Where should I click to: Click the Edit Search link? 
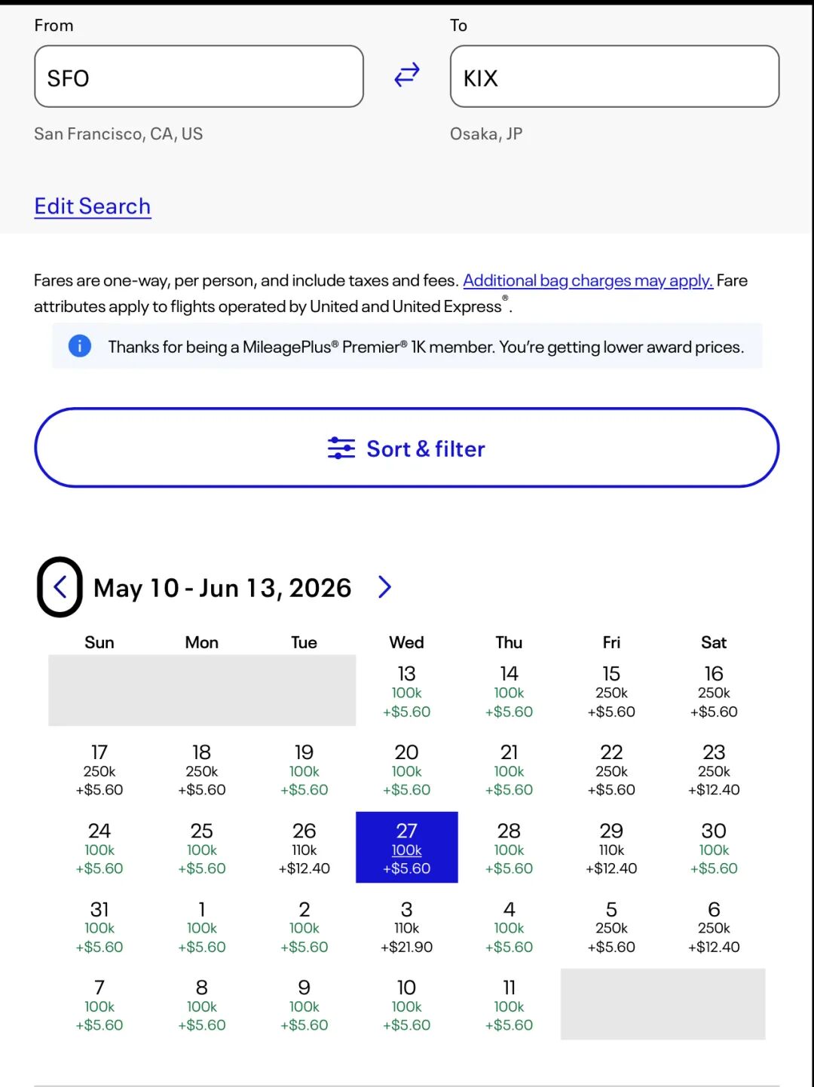93,207
